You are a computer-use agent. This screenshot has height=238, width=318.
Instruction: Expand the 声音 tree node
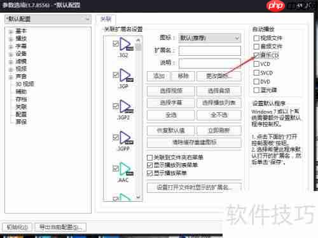pyautogui.click(x=11, y=77)
